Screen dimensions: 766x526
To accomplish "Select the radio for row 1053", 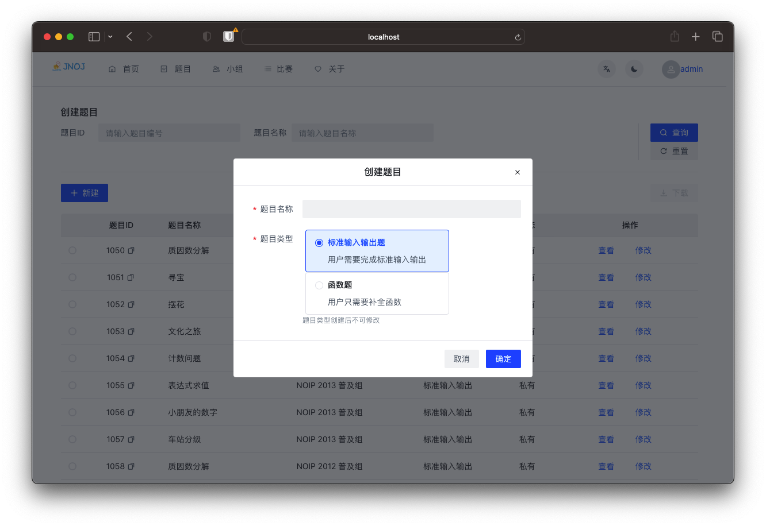I will coord(72,331).
